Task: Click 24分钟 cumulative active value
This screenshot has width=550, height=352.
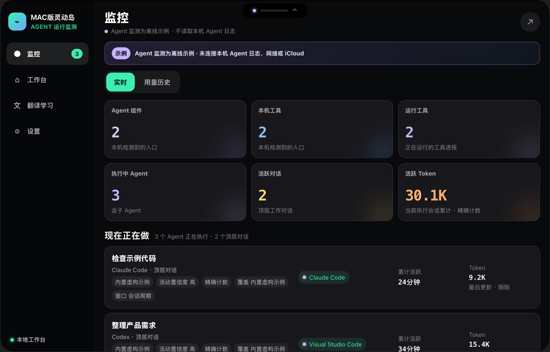Action: pyautogui.click(x=409, y=282)
